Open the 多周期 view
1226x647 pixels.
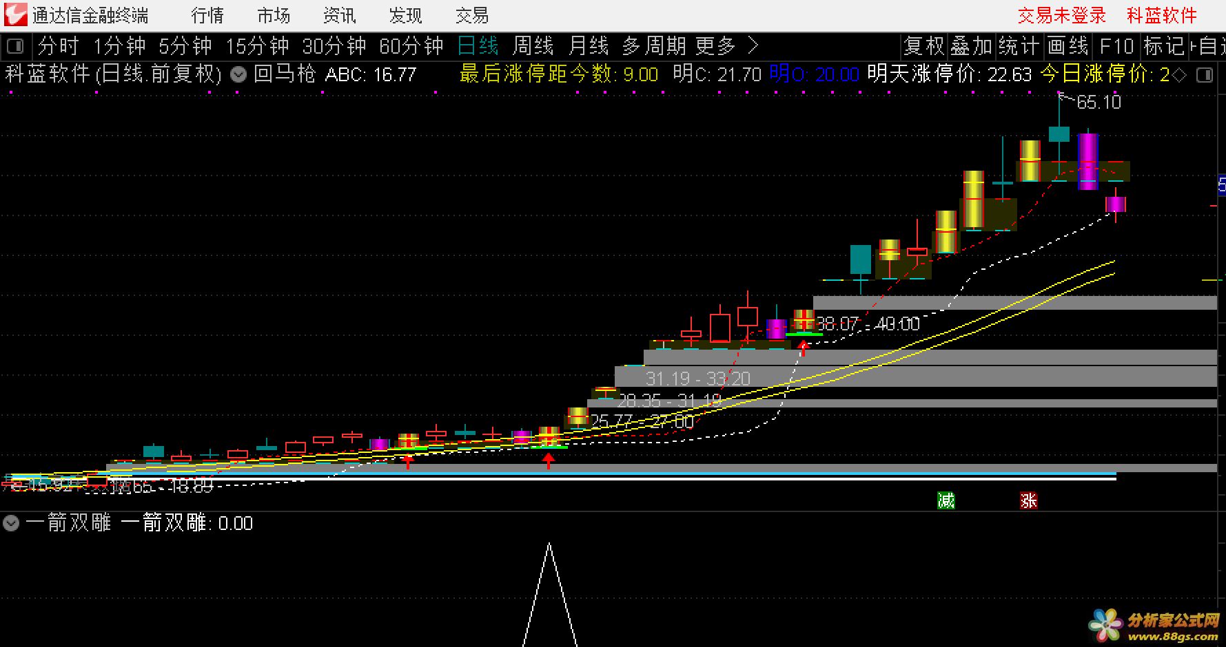click(654, 46)
